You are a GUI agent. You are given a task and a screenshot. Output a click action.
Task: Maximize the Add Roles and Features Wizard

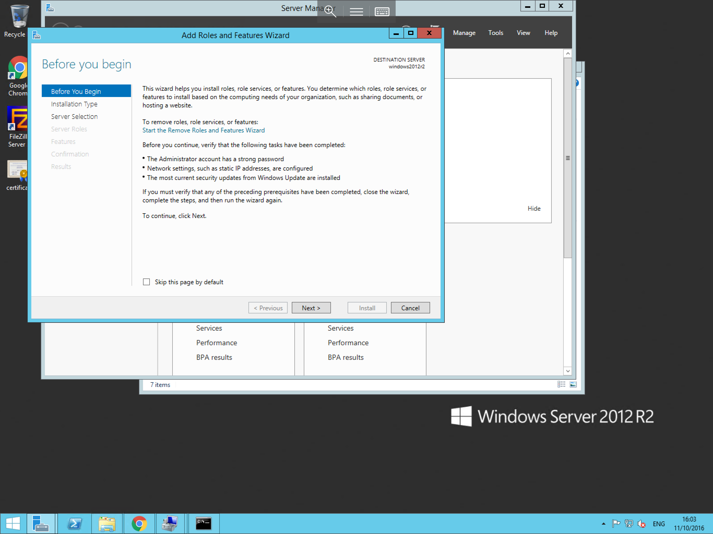tap(410, 33)
